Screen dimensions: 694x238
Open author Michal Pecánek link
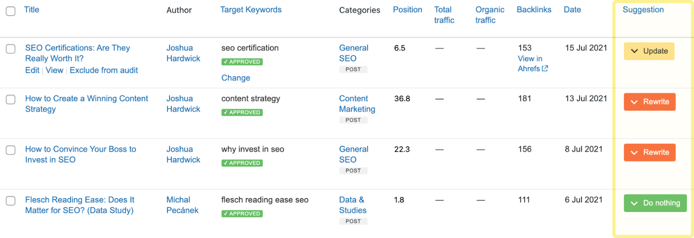tap(182, 205)
